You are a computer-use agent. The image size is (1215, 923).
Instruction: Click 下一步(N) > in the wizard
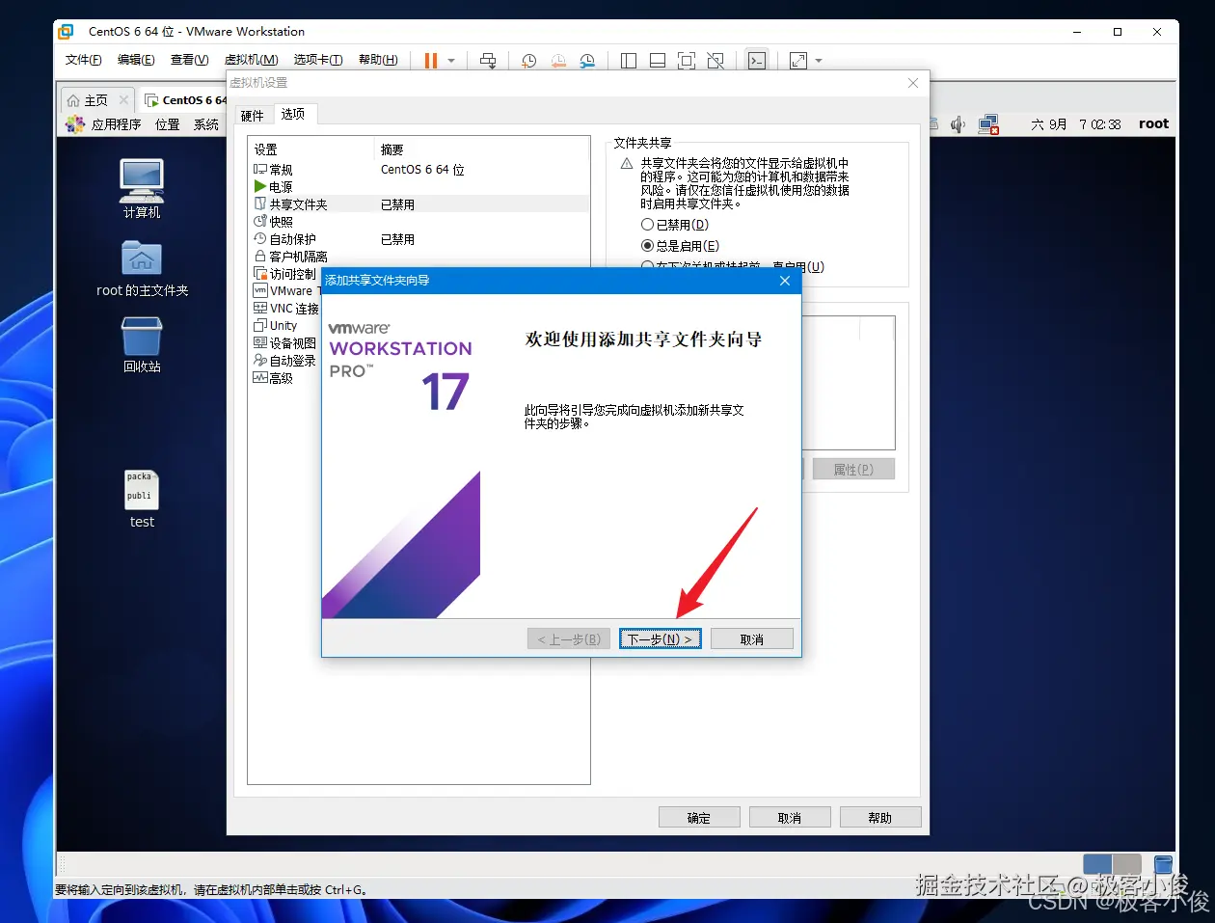pos(660,639)
